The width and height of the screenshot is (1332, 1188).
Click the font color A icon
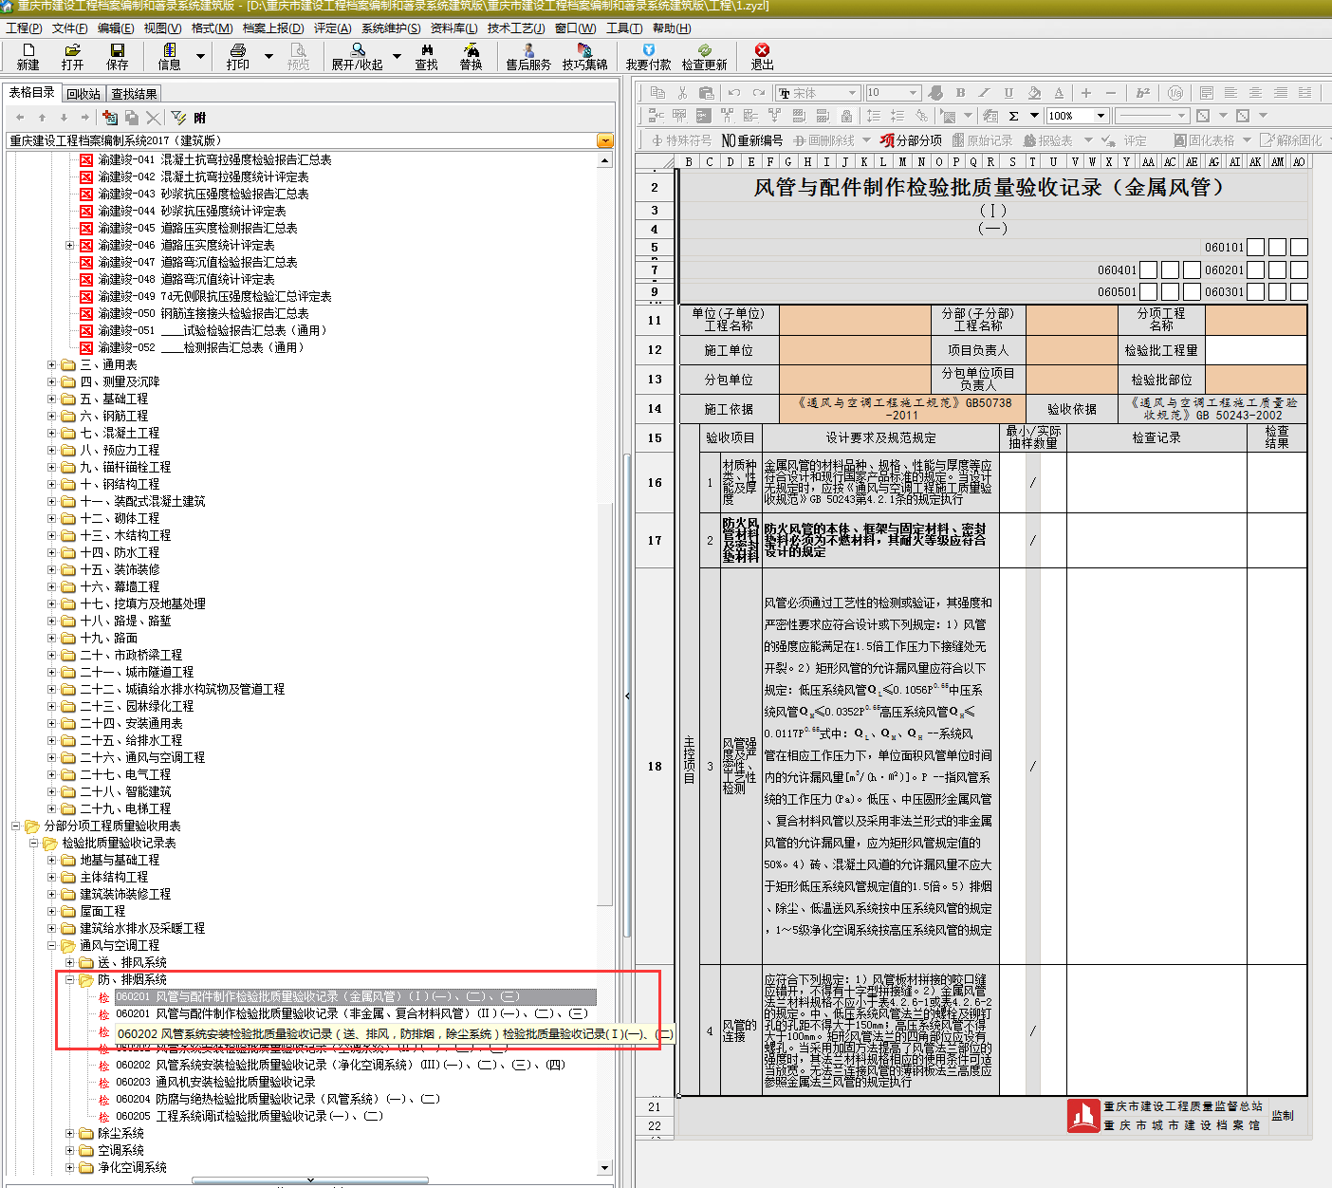1059,93
